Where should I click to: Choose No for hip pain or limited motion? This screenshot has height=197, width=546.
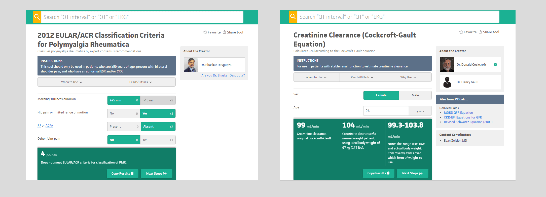click(124, 113)
